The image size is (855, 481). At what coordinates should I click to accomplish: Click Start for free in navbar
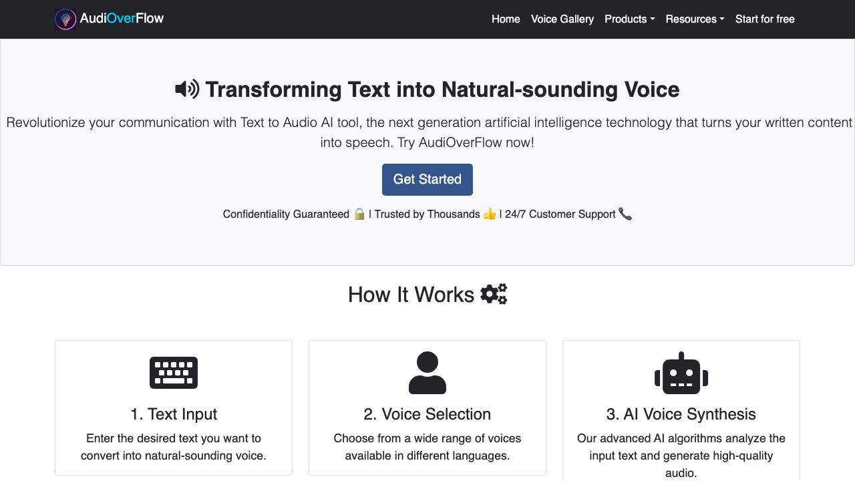coord(765,19)
